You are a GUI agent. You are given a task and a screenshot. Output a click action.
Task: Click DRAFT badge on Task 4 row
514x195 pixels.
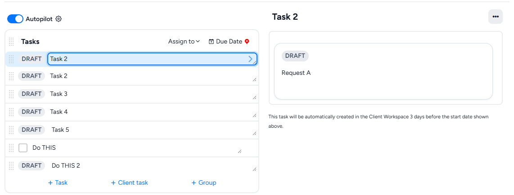pyautogui.click(x=32, y=112)
